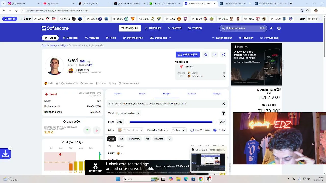The height and width of the screenshot is (183, 326).
Task: Open the Chrome profile avatar
Action: pos(316,11)
